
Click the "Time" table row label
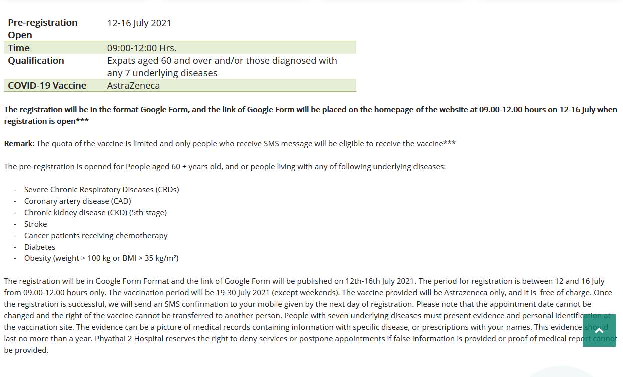19,48
